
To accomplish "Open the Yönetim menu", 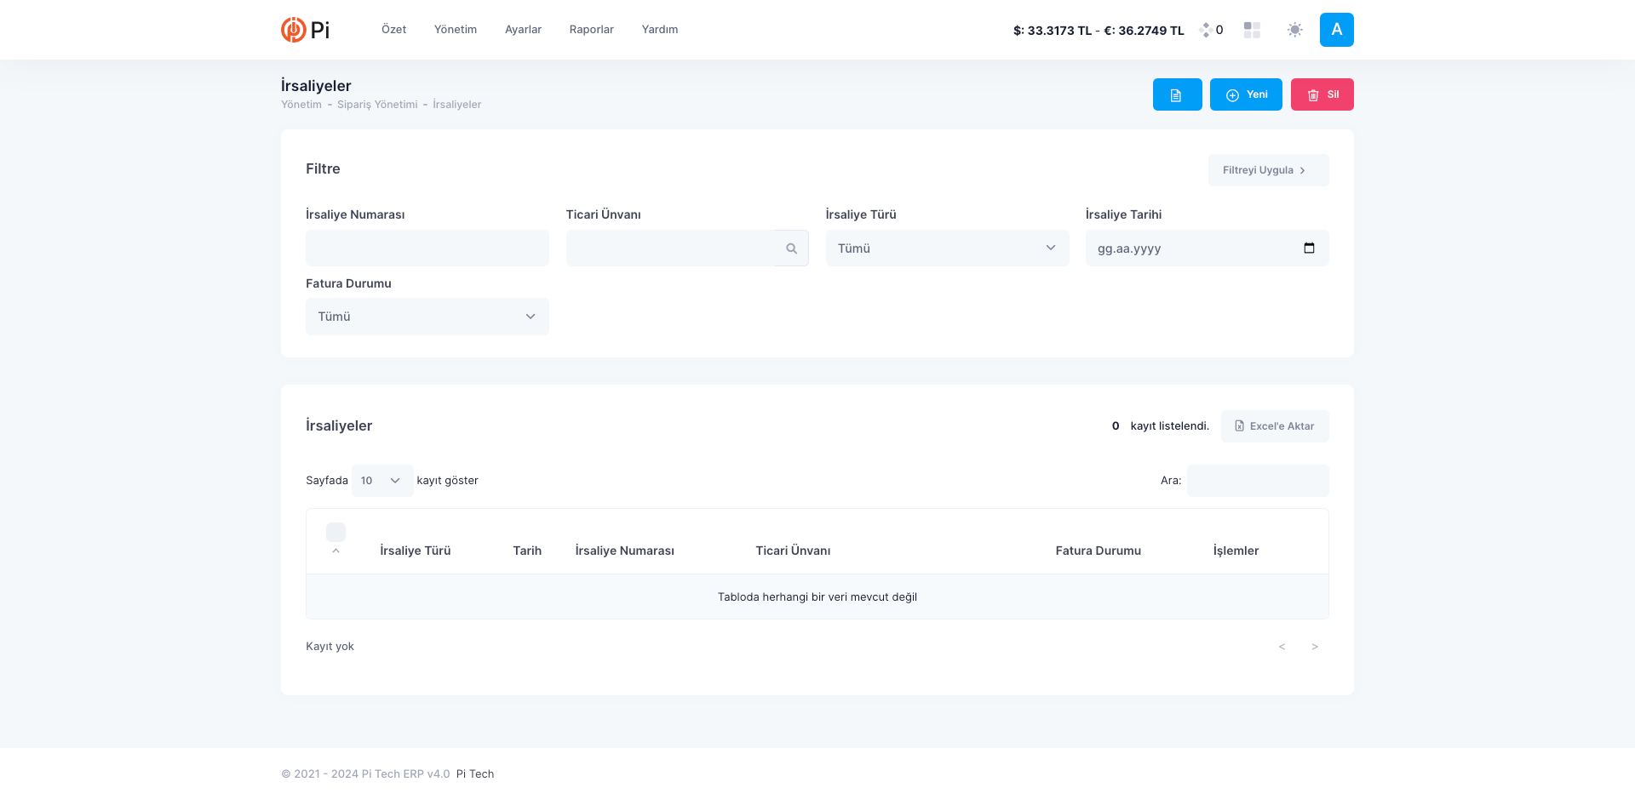I will pyautogui.click(x=455, y=30).
